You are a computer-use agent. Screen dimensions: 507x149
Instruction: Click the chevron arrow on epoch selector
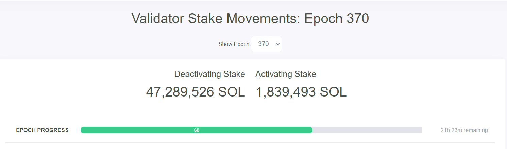277,44
